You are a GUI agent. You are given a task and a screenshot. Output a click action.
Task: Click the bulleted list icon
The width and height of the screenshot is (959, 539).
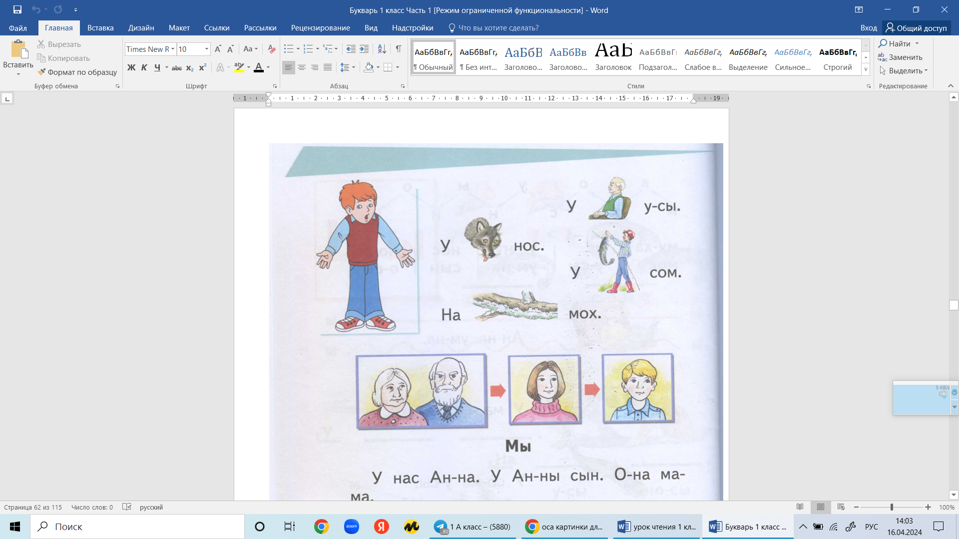[289, 49]
